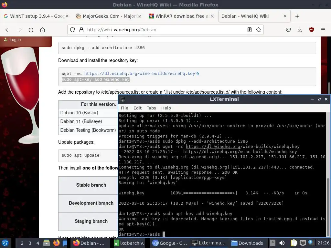The height and width of the screenshot is (248, 331).
Task: Open the Save to Pocket button
Action: click(x=288, y=30)
